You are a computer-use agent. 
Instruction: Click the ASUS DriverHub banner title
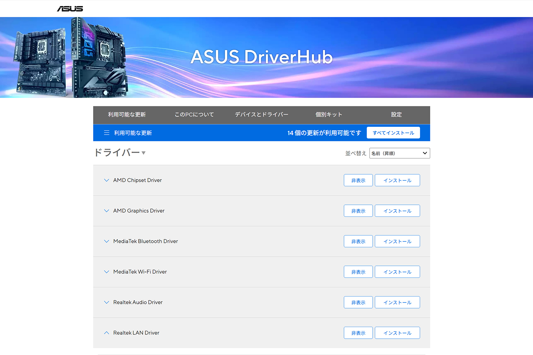tap(262, 57)
